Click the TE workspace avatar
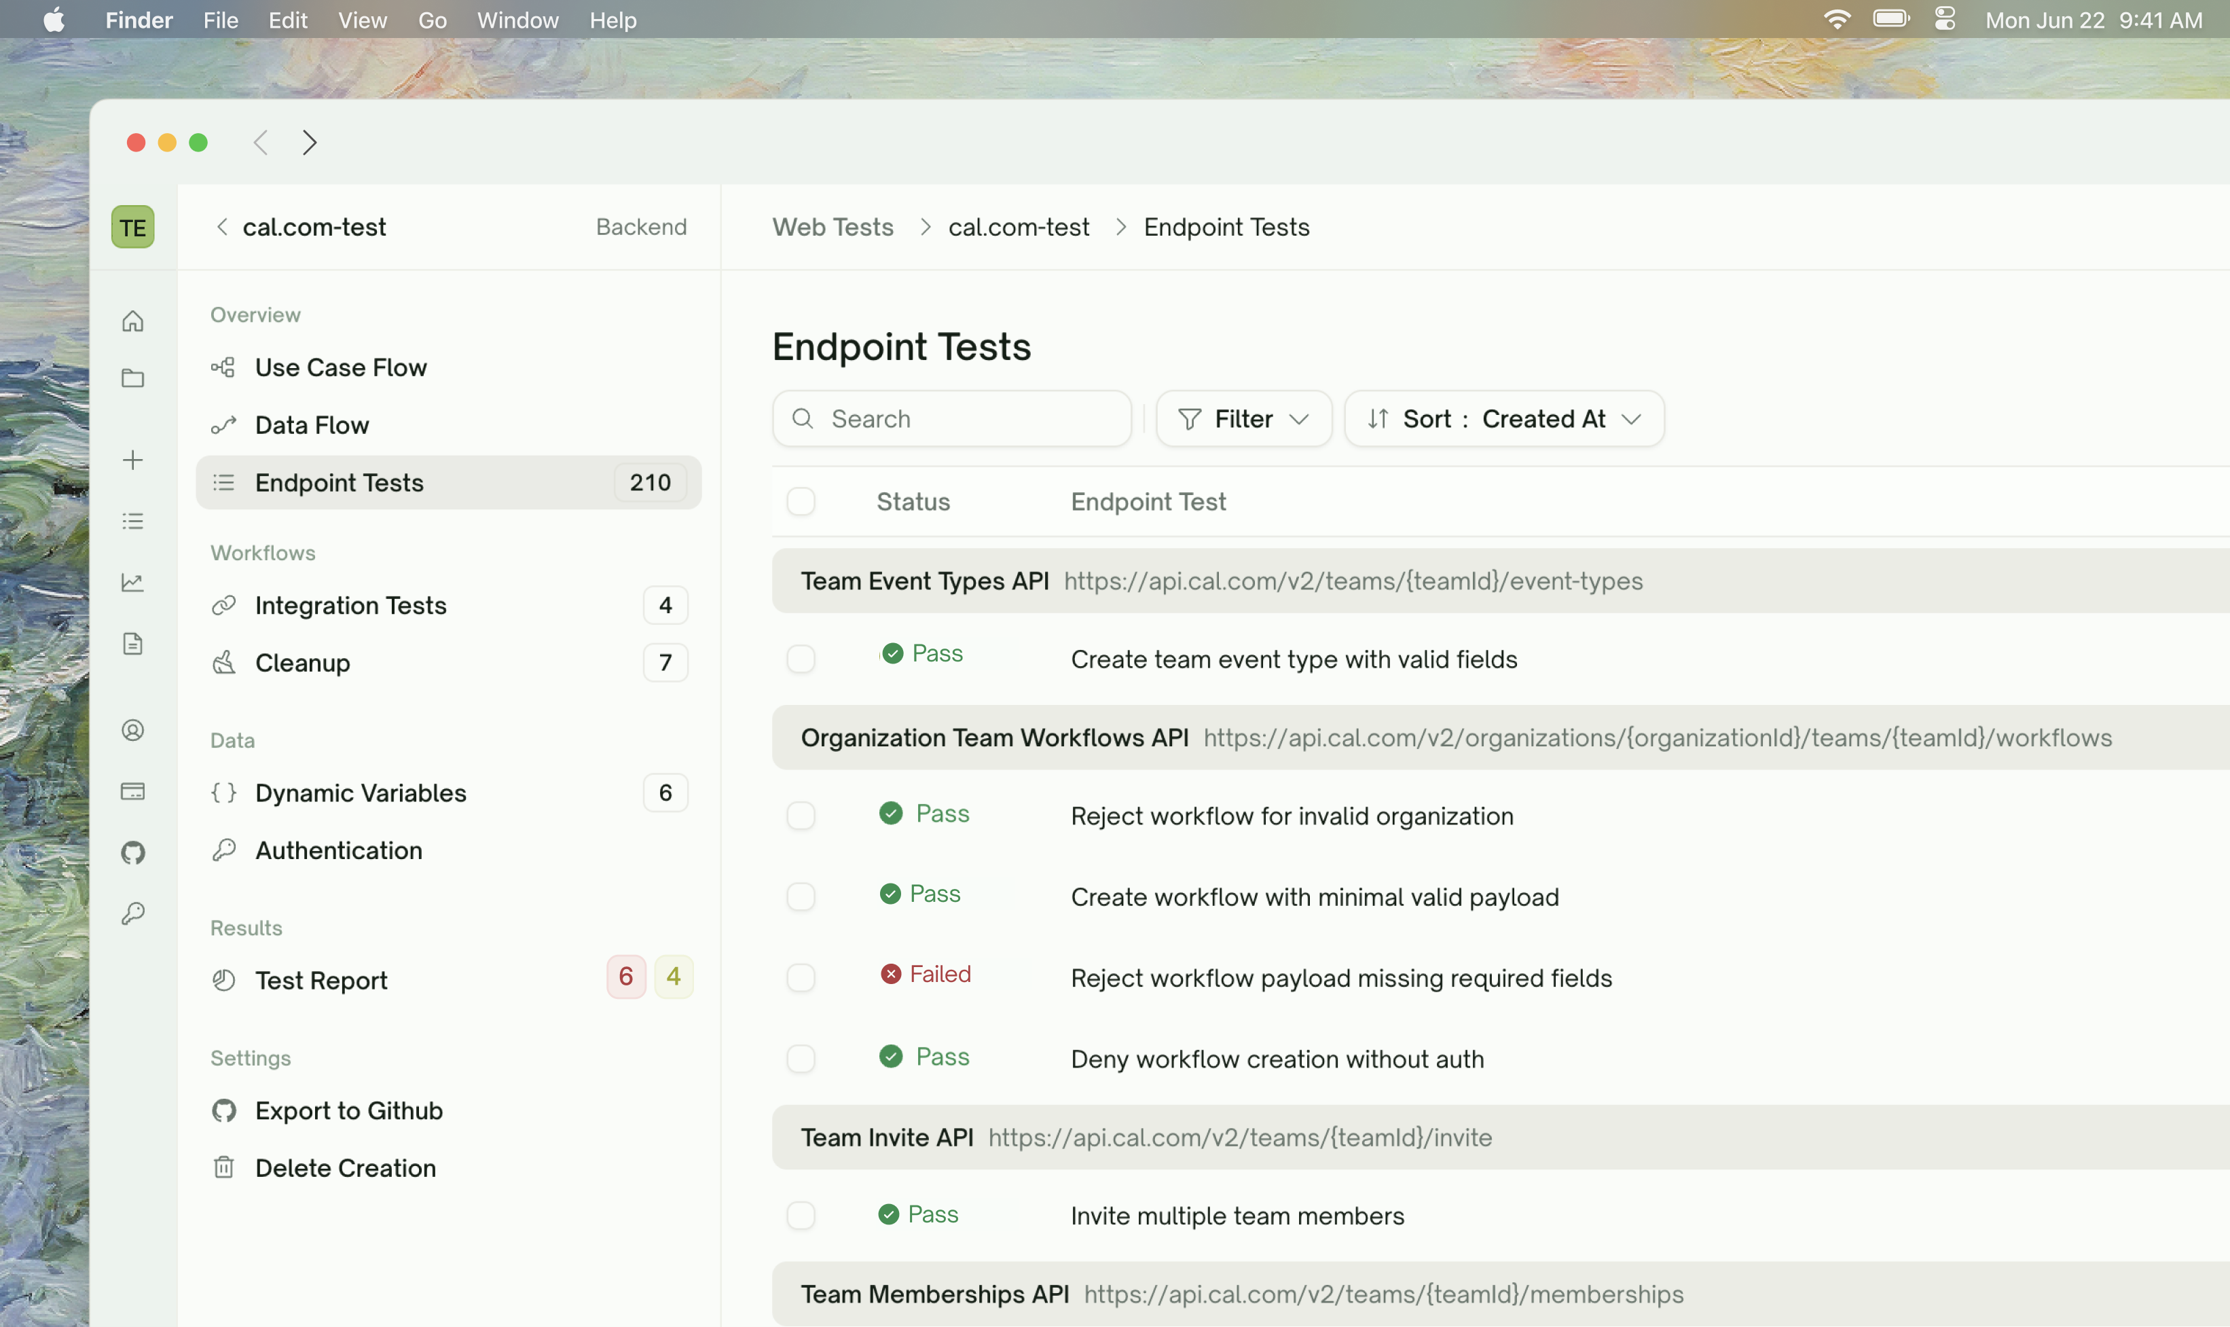2230x1327 pixels. click(x=132, y=227)
